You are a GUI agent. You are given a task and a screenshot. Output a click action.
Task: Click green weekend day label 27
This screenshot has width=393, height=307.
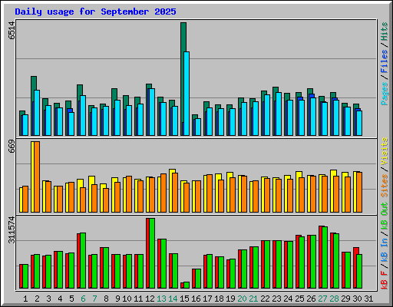(x=322, y=299)
